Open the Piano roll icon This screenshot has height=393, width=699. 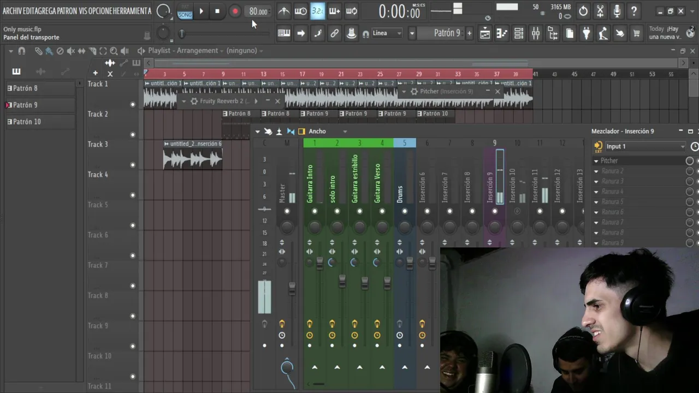coord(502,33)
